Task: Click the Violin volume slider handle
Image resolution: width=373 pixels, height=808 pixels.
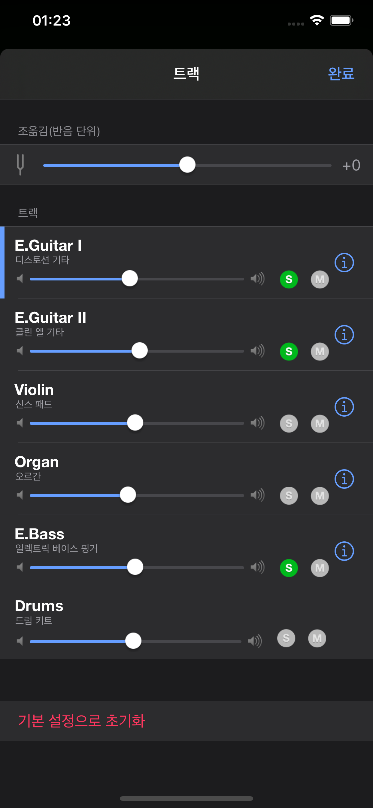Action: coord(135,423)
